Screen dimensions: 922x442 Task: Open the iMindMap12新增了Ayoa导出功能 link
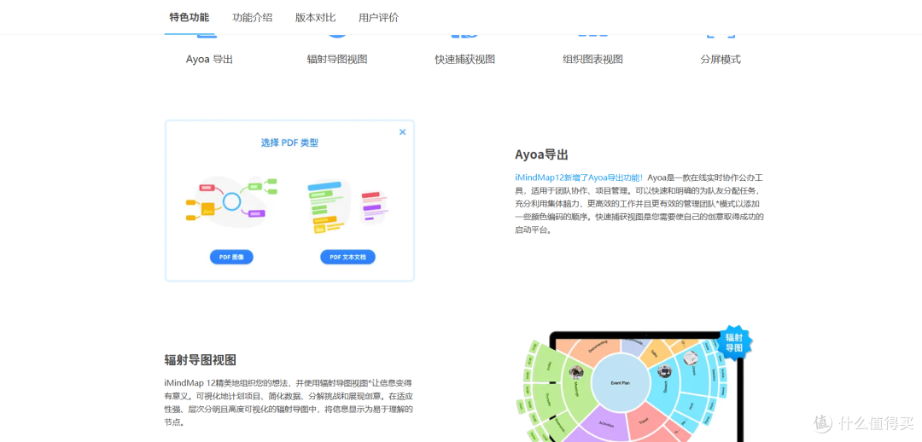coord(579,177)
